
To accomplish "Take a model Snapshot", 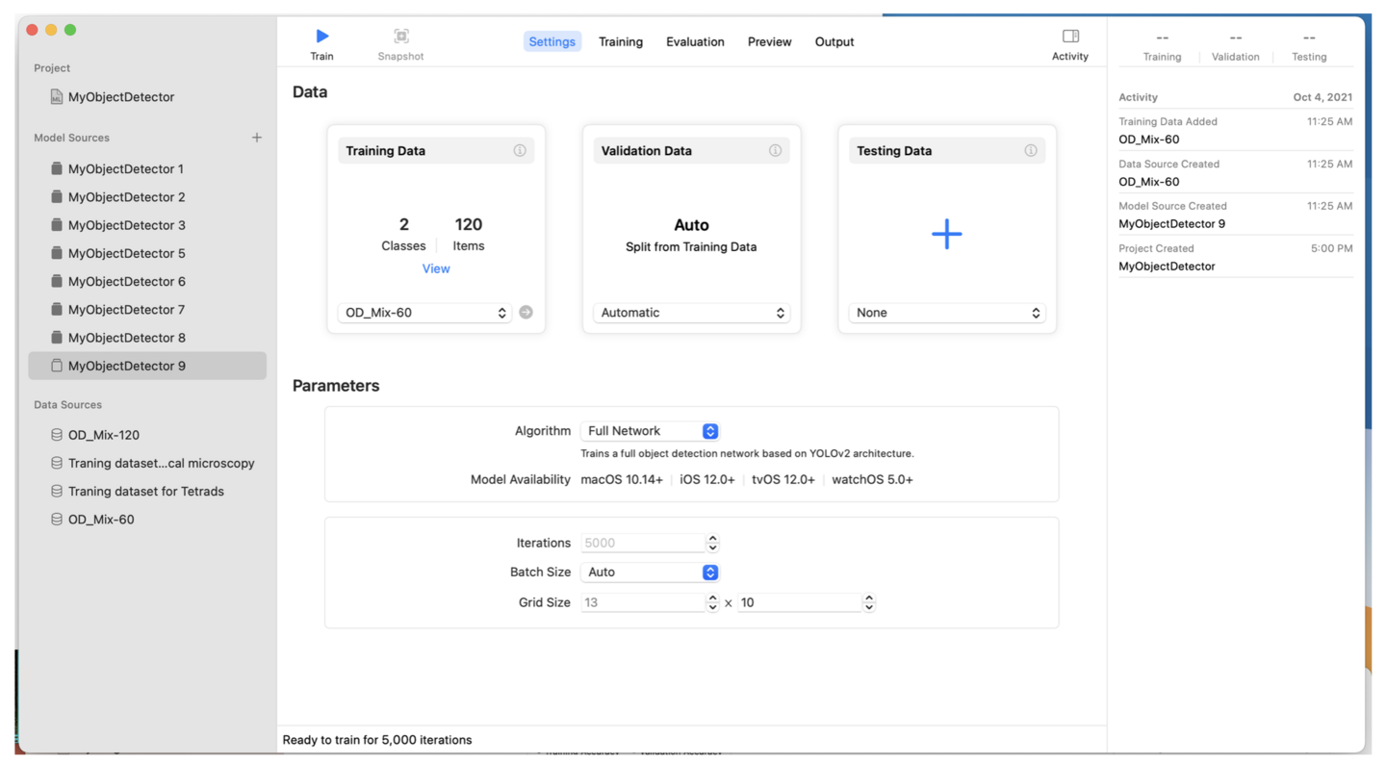I will (x=400, y=37).
